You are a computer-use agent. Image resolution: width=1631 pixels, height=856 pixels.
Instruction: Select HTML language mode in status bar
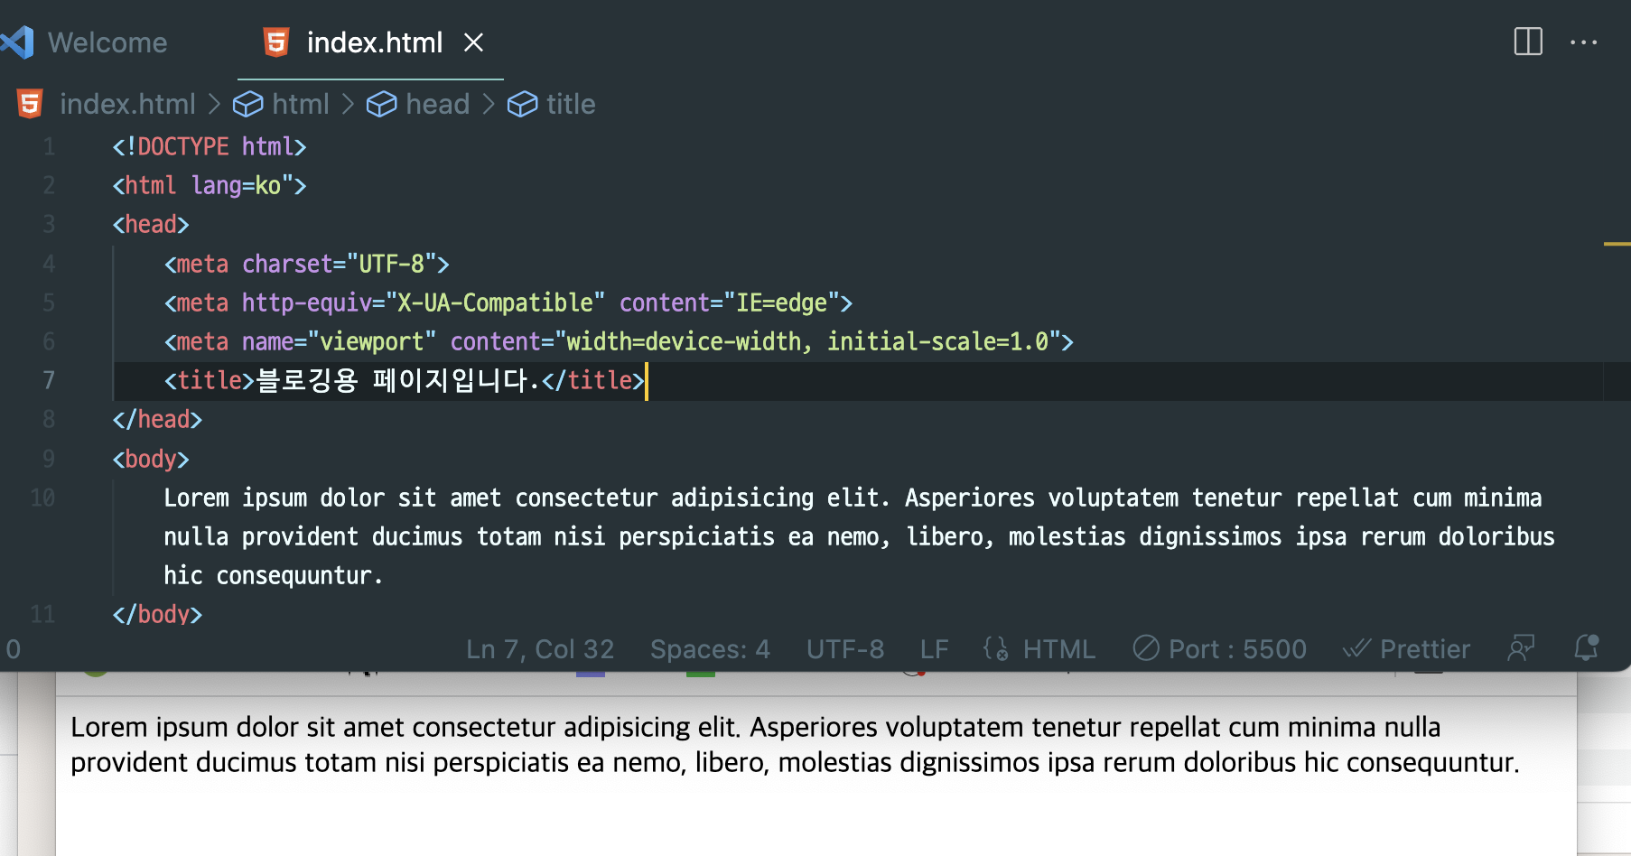(1058, 649)
